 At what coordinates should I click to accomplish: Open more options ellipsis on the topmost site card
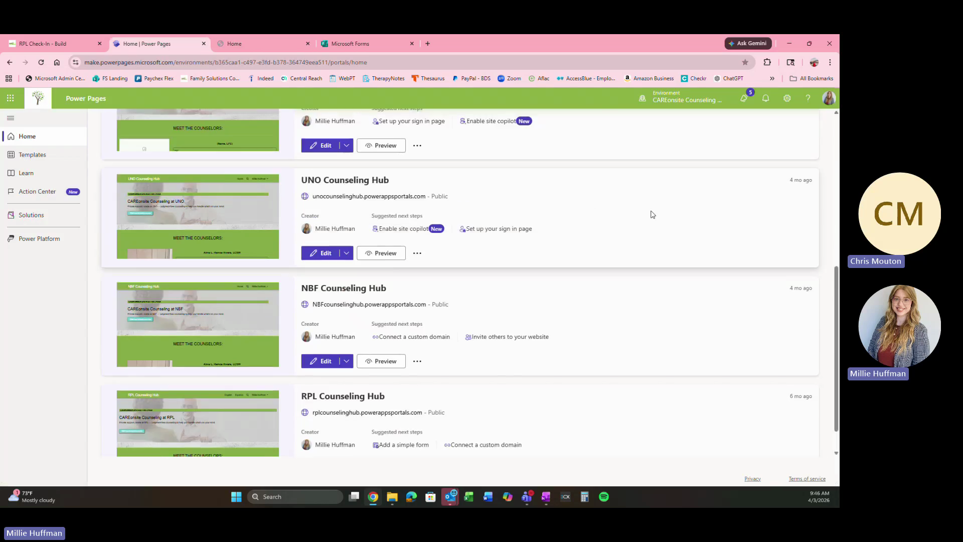tap(417, 146)
